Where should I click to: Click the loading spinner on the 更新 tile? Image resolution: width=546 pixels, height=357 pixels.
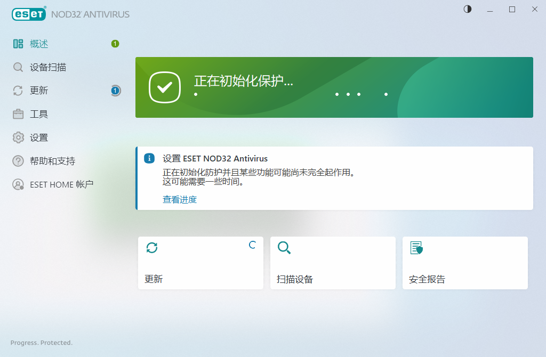tap(252, 245)
